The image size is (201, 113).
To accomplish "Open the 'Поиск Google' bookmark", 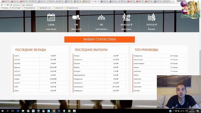I will [15, 8].
